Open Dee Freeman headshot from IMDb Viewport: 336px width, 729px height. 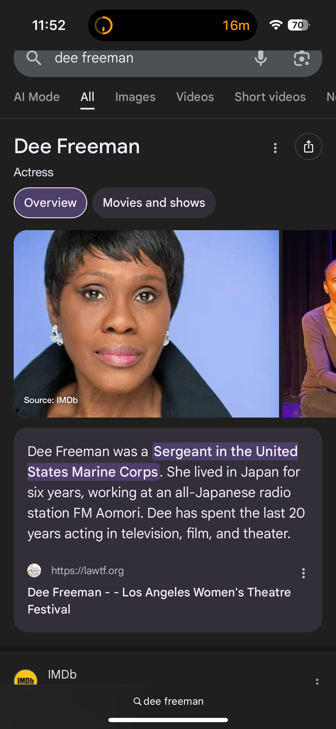coord(146,324)
